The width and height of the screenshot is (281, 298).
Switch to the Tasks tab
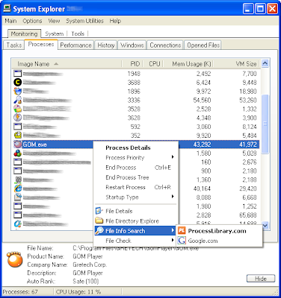pos(14,45)
